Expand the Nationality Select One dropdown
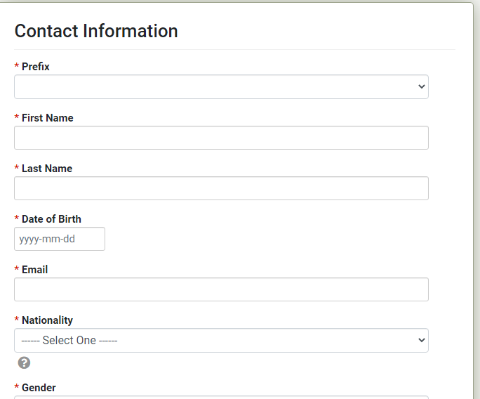This screenshot has height=399, width=480. pos(221,340)
